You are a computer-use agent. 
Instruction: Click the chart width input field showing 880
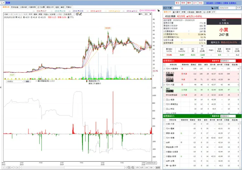pos(146,14)
